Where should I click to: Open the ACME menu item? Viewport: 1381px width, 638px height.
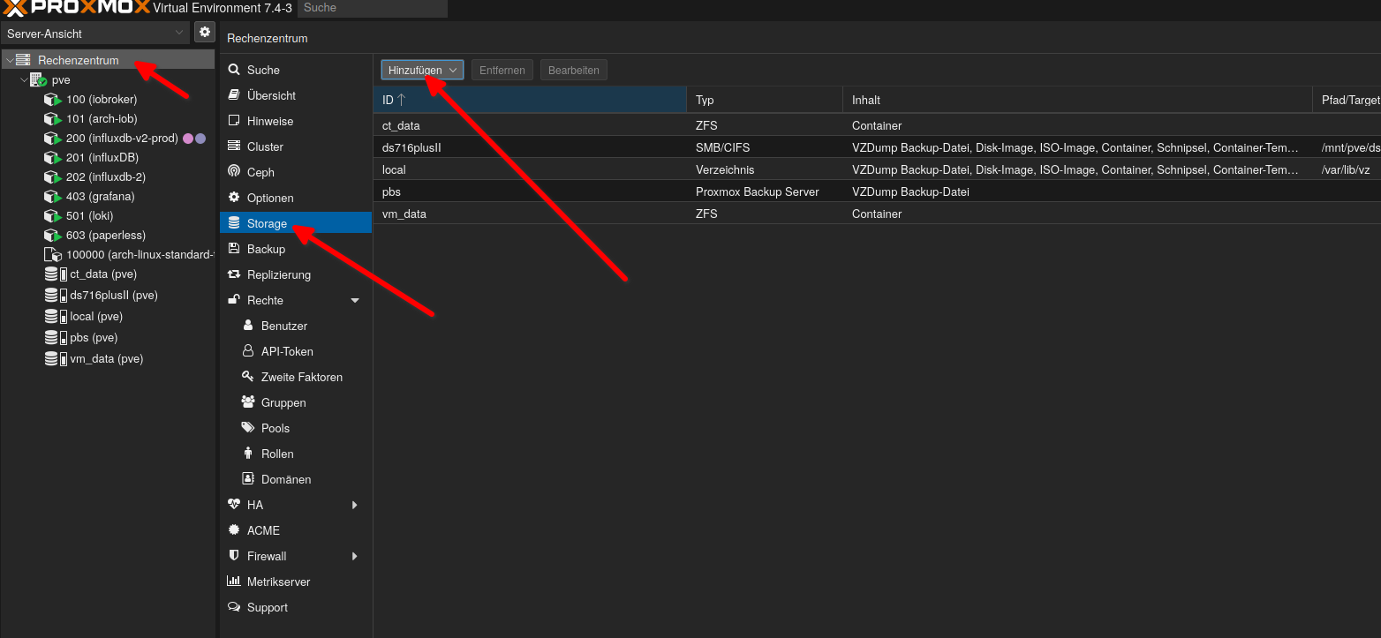(x=296, y=530)
